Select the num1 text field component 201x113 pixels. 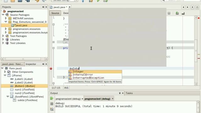[x=24, y=89]
